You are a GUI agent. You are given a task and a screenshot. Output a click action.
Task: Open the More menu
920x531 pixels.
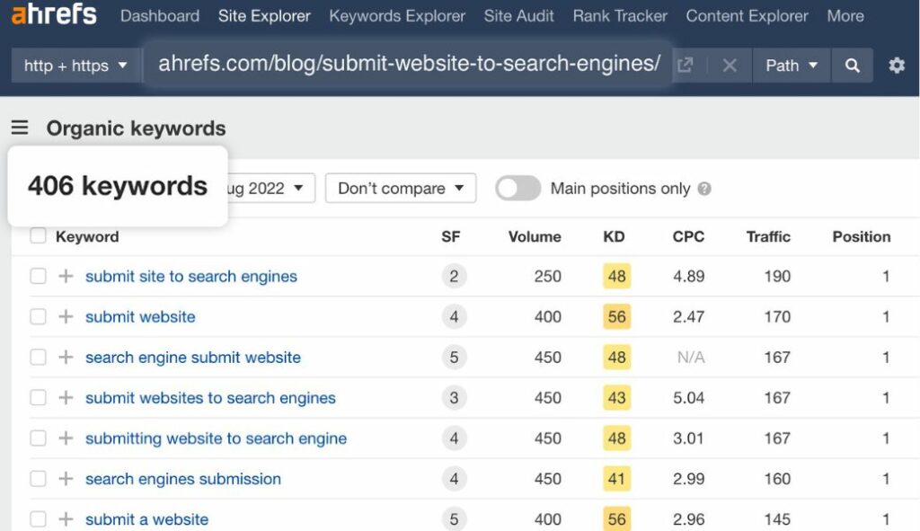845,16
